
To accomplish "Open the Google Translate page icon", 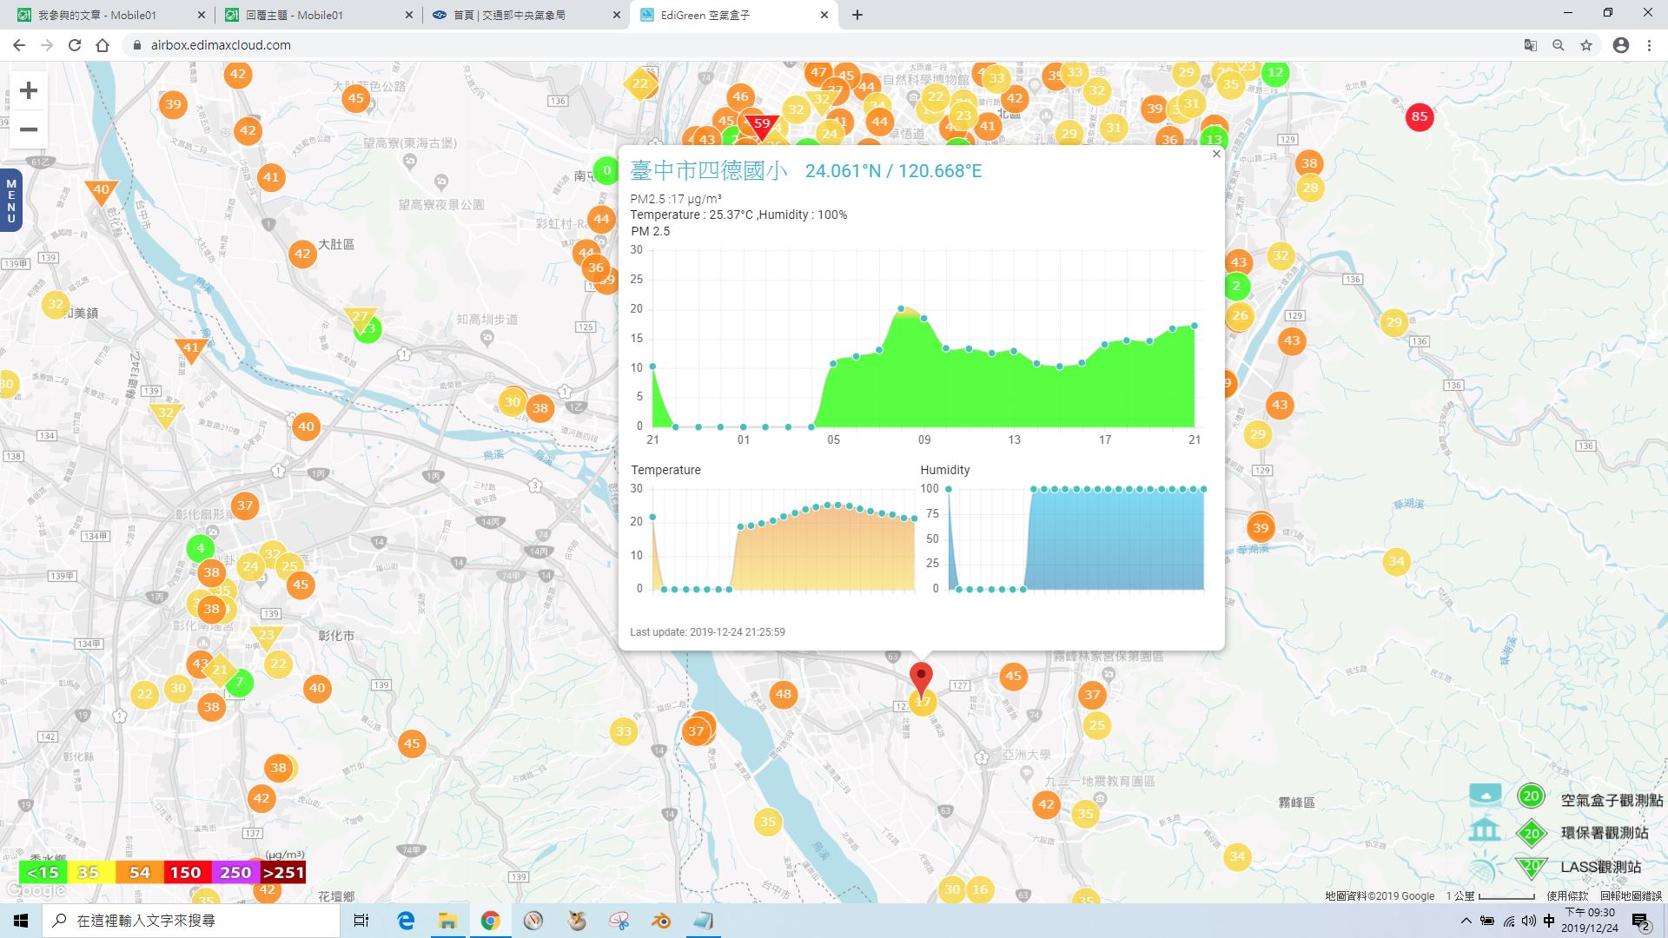I will (1531, 45).
